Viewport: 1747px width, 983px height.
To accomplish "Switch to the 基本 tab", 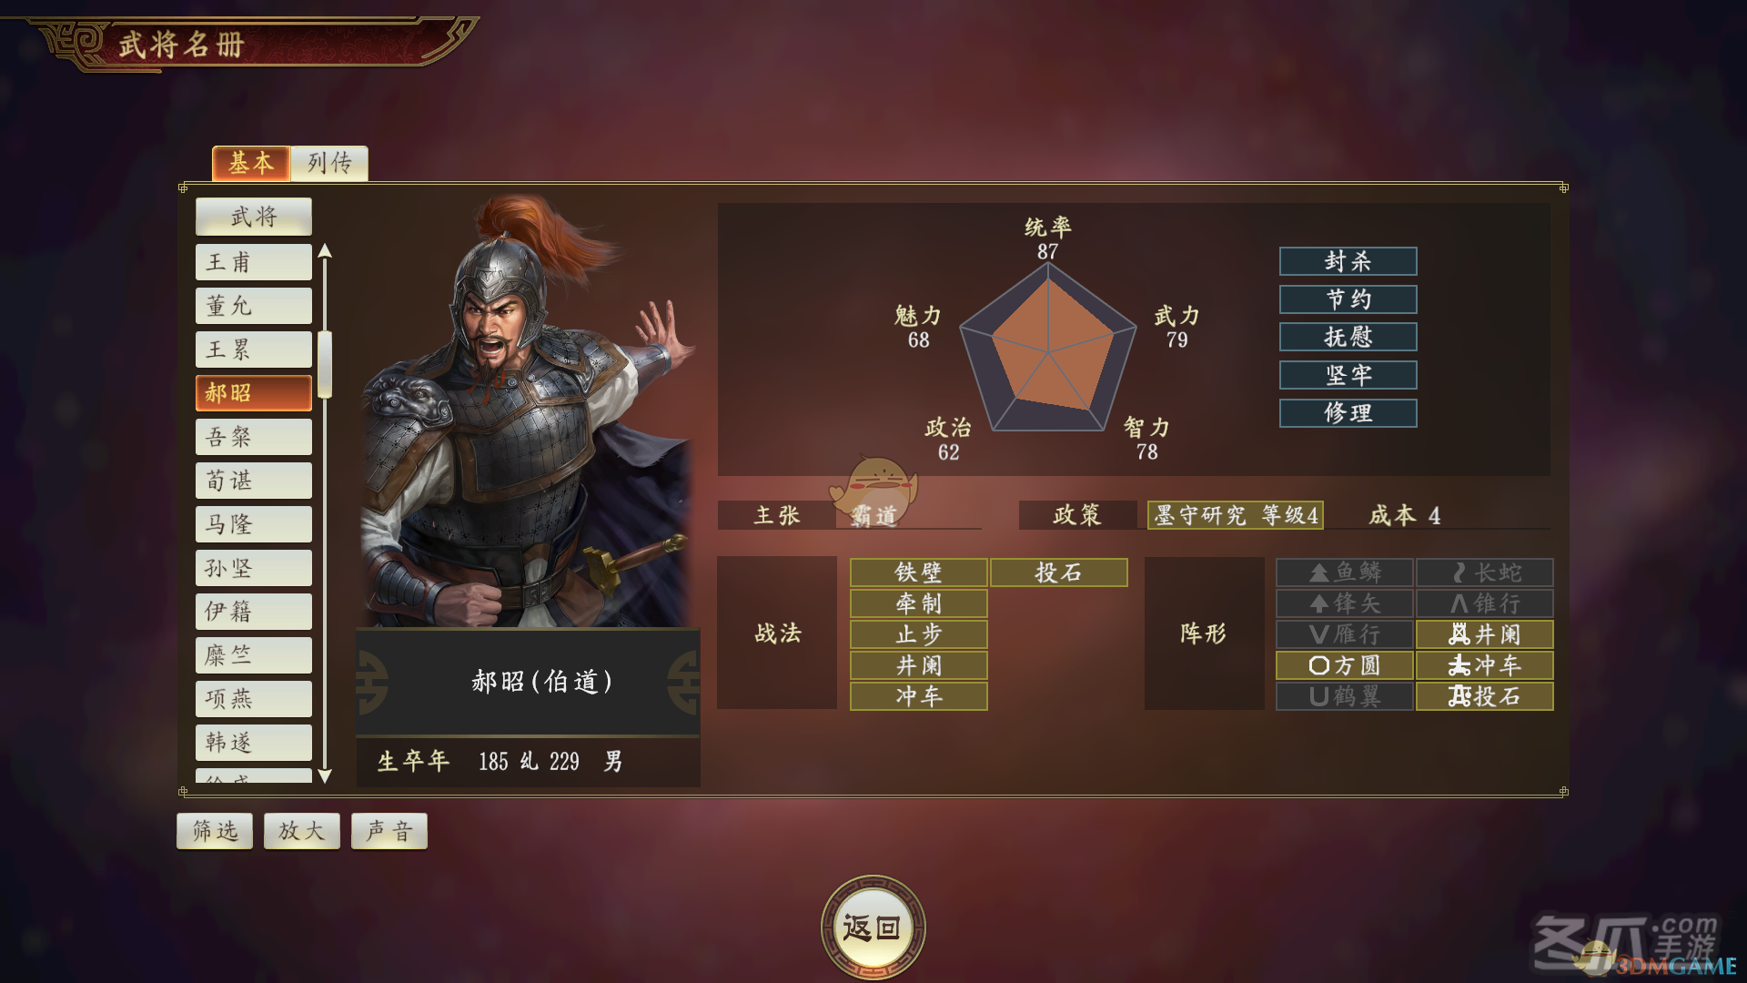I will 251,163.
